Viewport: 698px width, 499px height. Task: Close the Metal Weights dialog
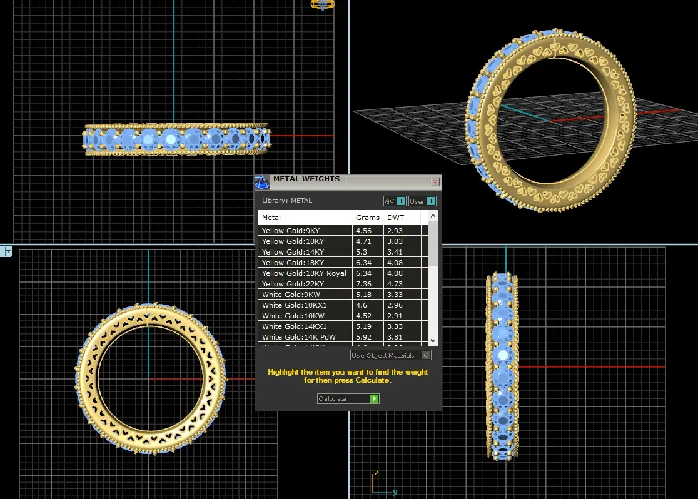coord(435,181)
